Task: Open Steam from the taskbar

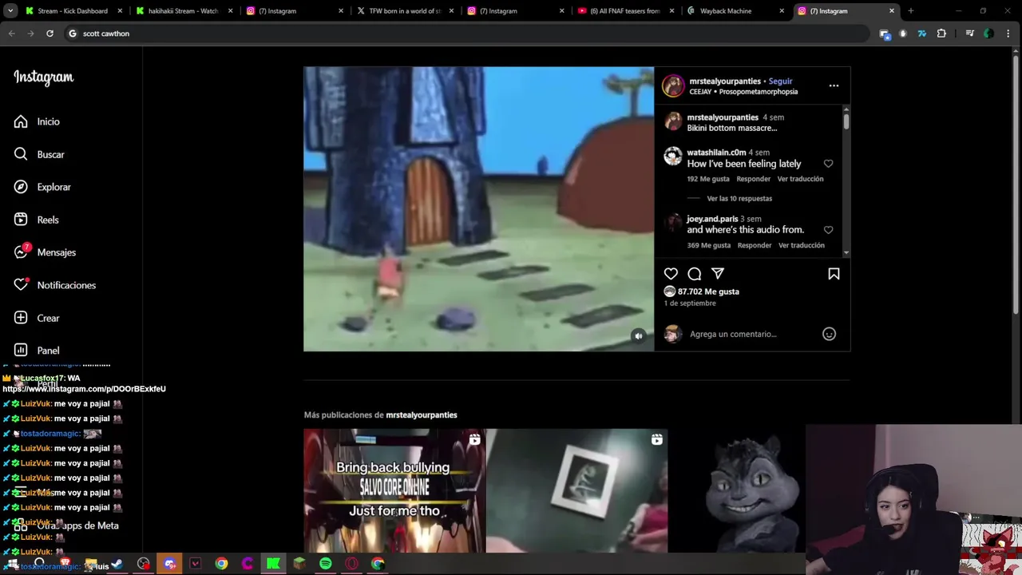Action: click(x=117, y=564)
